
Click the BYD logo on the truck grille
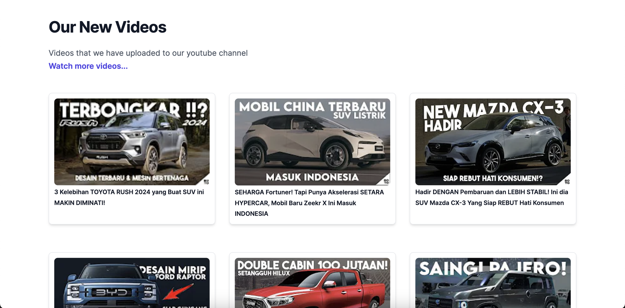point(112,293)
